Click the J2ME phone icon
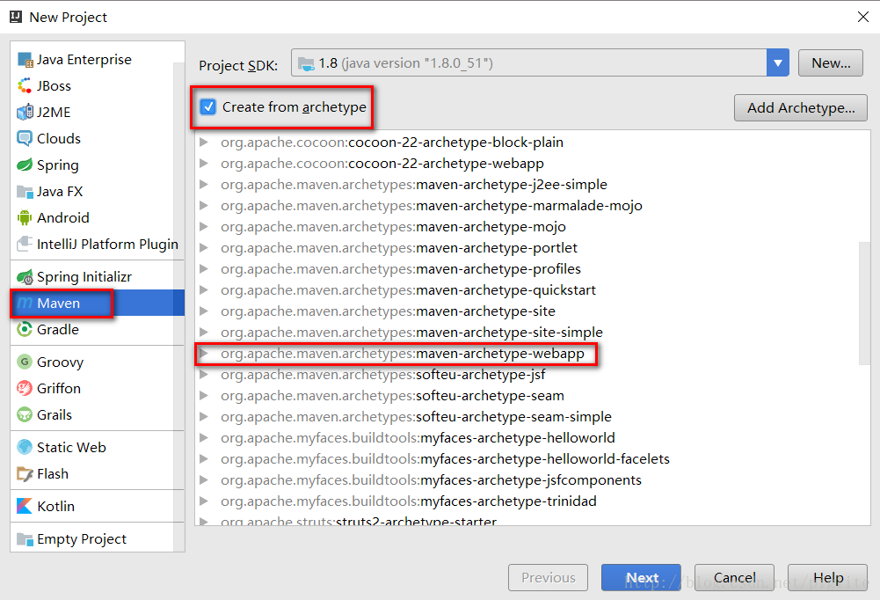Image resolution: width=880 pixels, height=600 pixels. [25, 113]
